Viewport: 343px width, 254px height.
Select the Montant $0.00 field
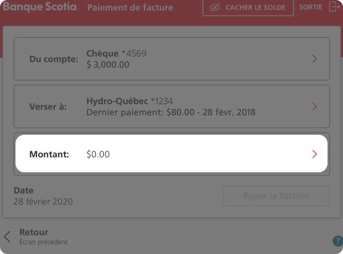click(171, 154)
